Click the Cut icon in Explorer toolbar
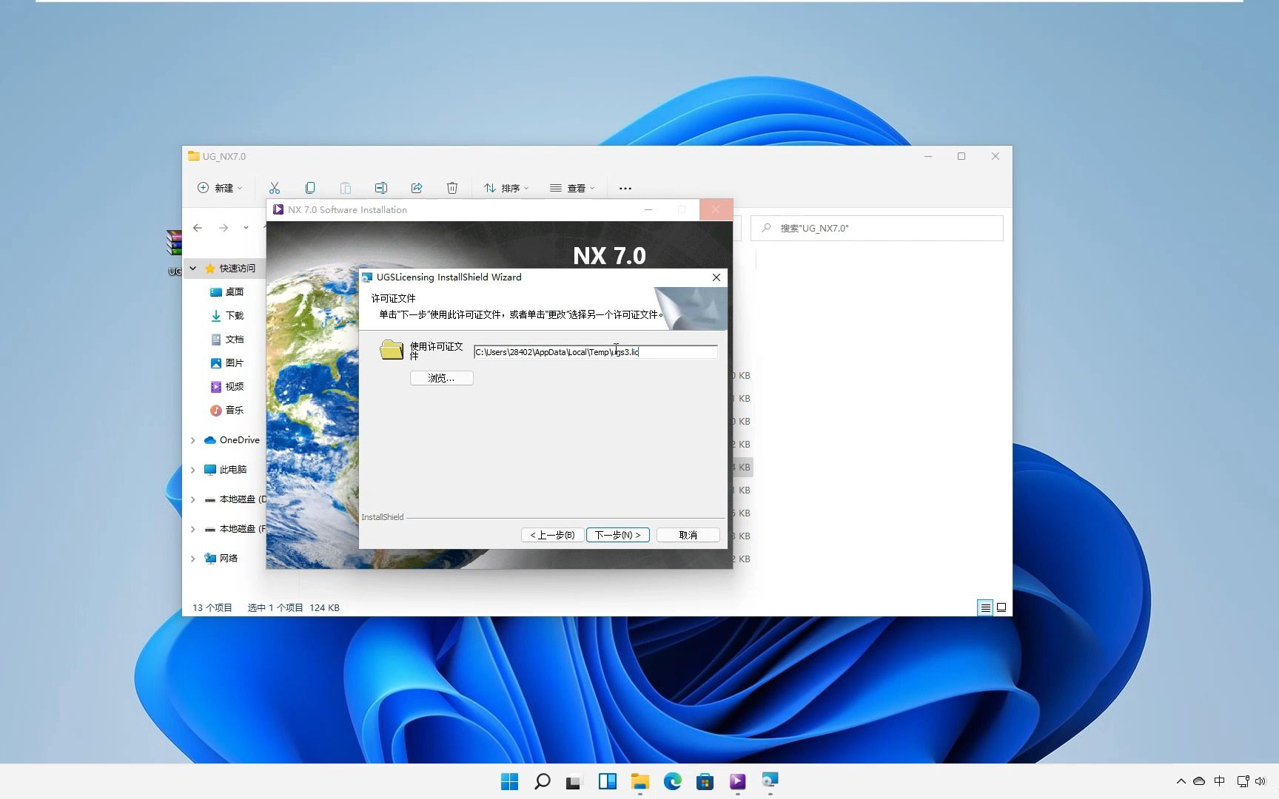1279x799 pixels. coord(275,188)
